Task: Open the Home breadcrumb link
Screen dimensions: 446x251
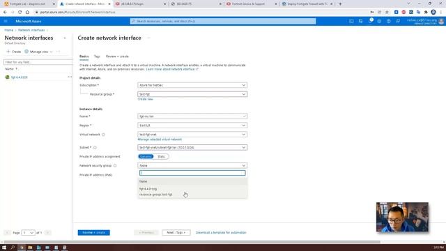Action: [x=9, y=30]
